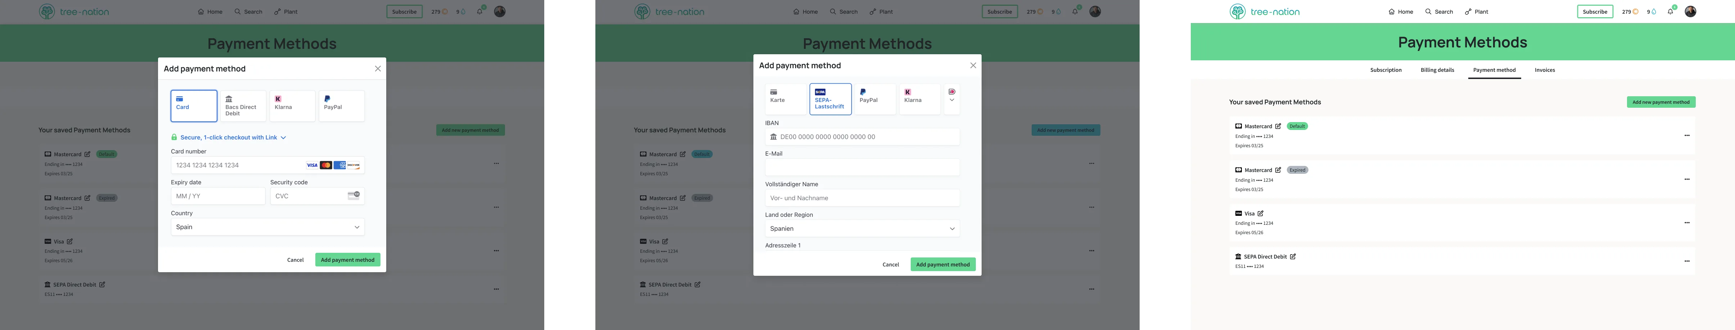
Task: Click 'ES11 •••• 1234' text in right panel
Action: click(1249, 267)
